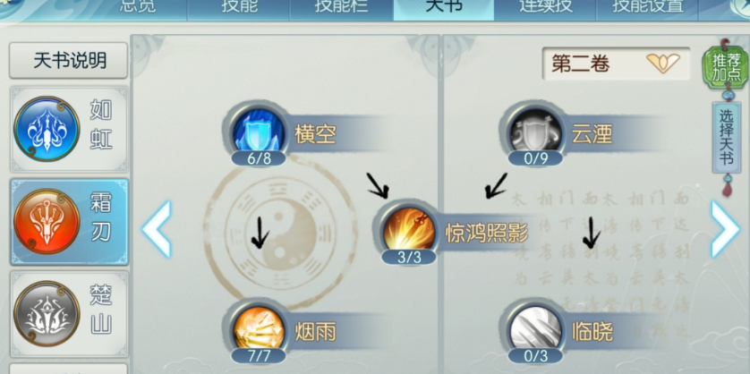Image resolution: width=750 pixels, height=374 pixels.
Task: Select the greyed-out 临晓 skill icon
Action: pyautogui.click(x=535, y=330)
